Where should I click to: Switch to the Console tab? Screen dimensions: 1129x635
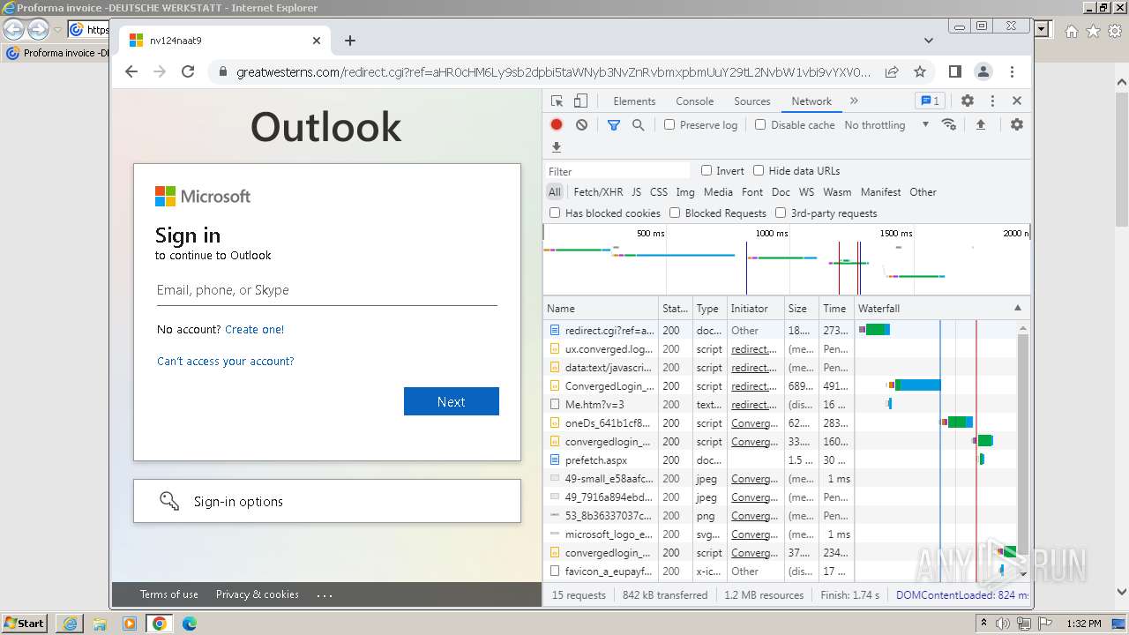coord(695,101)
